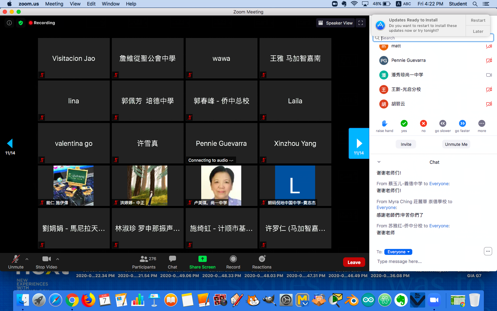Select the 能仁 施伊偉 video tile
Image resolution: width=497 pixels, height=311 pixels.
74,186
